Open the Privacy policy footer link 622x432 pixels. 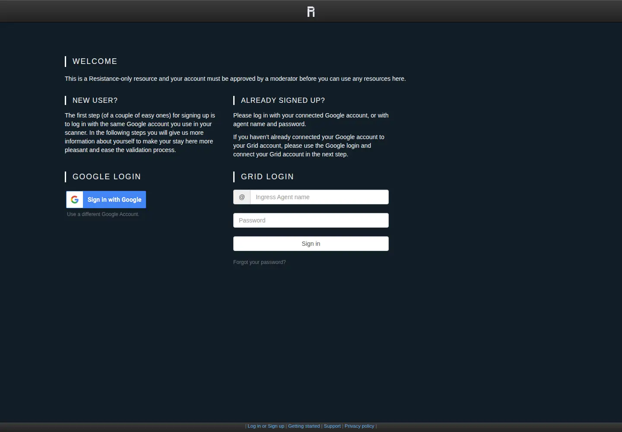[x=359, y=426]
